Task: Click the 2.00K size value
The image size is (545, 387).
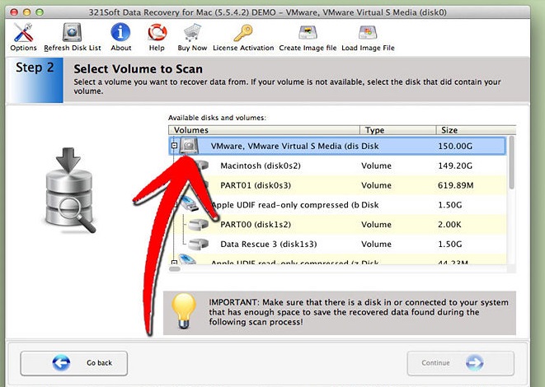Action: [x=449, y=224]
